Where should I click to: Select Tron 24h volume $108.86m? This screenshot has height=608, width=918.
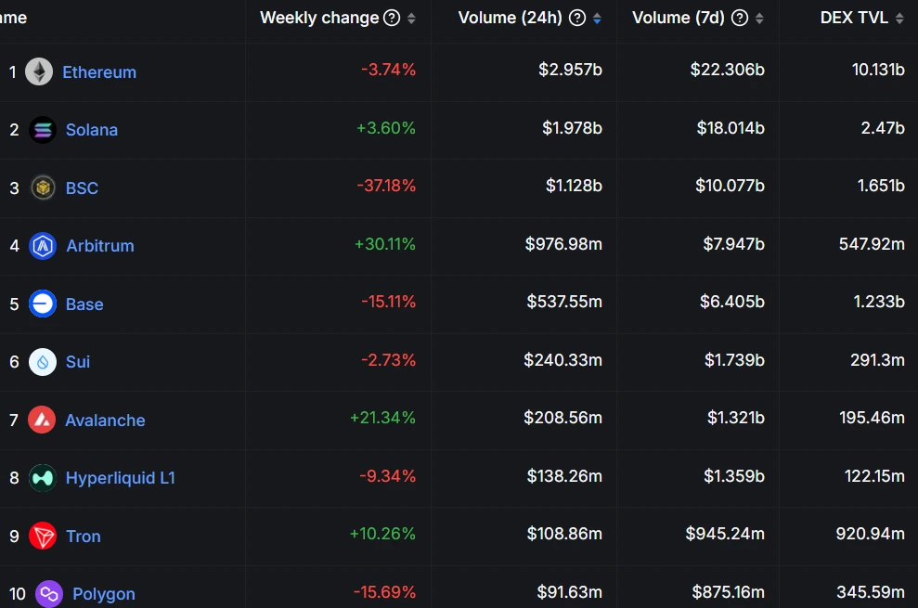[x=564, y=534]
